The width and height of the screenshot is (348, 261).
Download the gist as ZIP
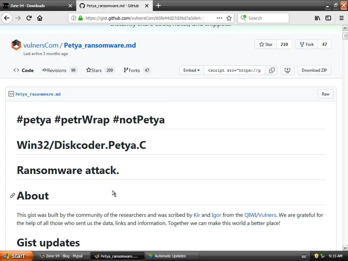click(x=314, y=70)
